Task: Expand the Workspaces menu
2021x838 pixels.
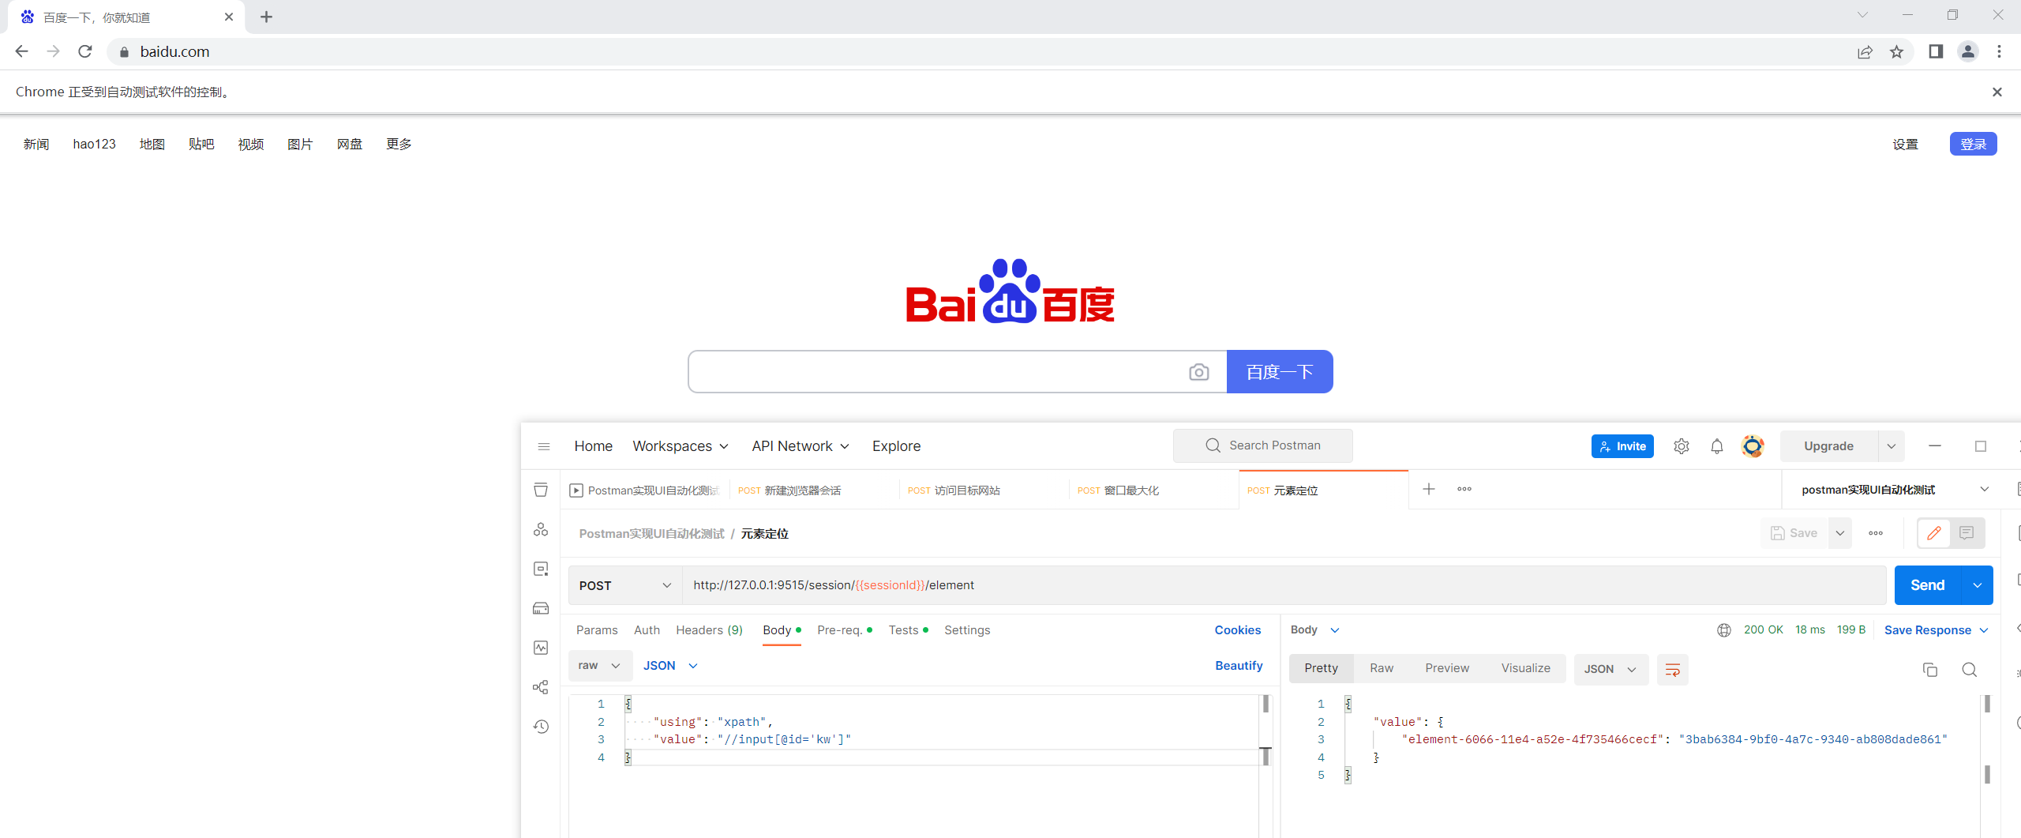Action: [681, 446]
